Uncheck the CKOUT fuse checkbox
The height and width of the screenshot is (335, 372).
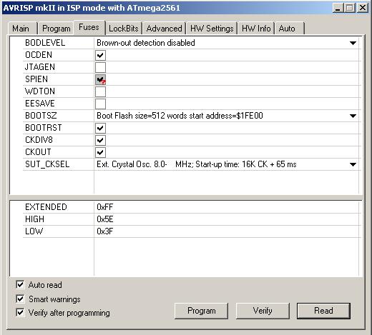coord(100,152)
